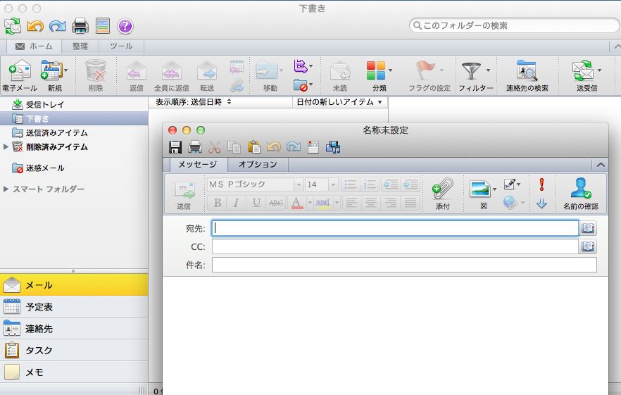Viewport: 621px width, 395px height.
Task: Open address book next to 宛先 field
Action: click(x=588, y=228)
